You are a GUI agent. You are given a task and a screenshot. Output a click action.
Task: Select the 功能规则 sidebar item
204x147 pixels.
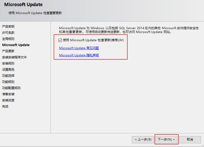pyautogui.click(x=8, y=82)
